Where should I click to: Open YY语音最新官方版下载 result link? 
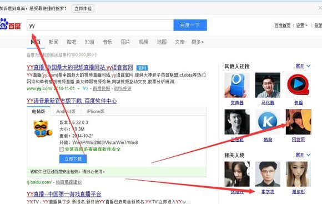tap(72, 101)
